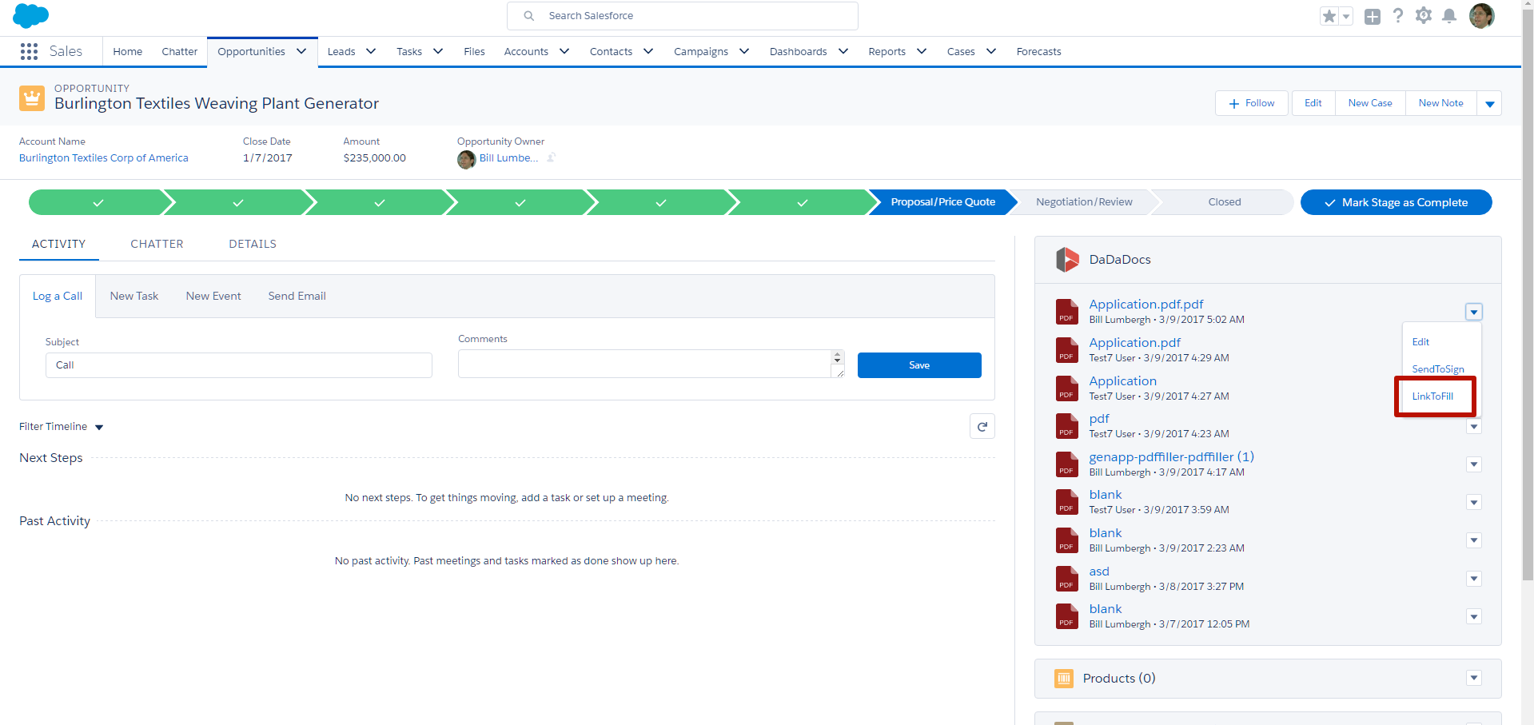1534x725 pixels.
Task: Open the Files navigation tab
Action: 474,51
